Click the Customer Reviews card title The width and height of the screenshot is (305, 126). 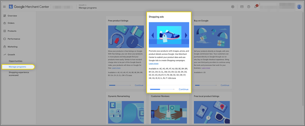tap(160, 96)
